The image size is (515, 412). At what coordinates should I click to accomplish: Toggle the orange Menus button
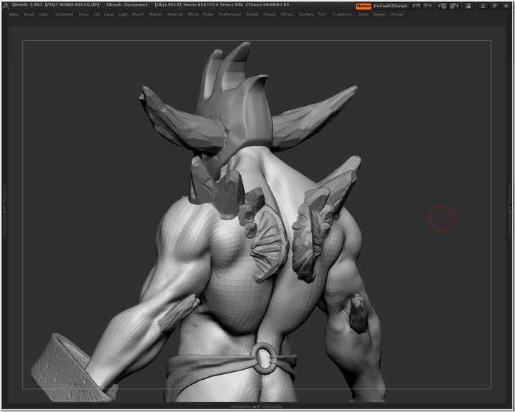pyautogui.click(x=363, y=6)
